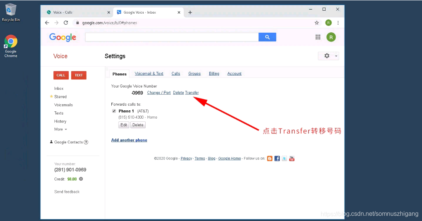The image size is (422, 221).
Task: Open Google Contacts help question mark
Action: [x=86, y=142]
